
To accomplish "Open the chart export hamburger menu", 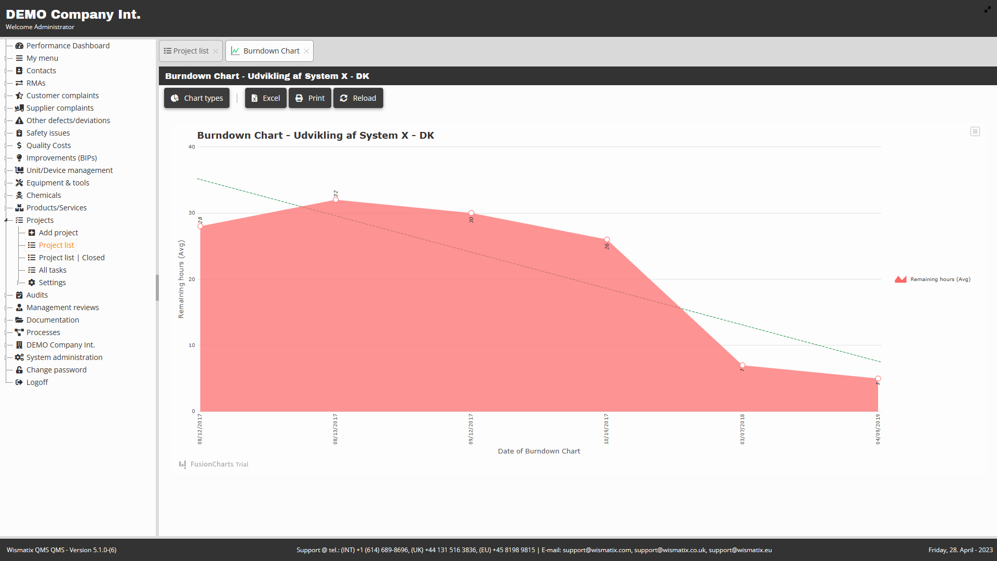I will click(x=975, y=131).
